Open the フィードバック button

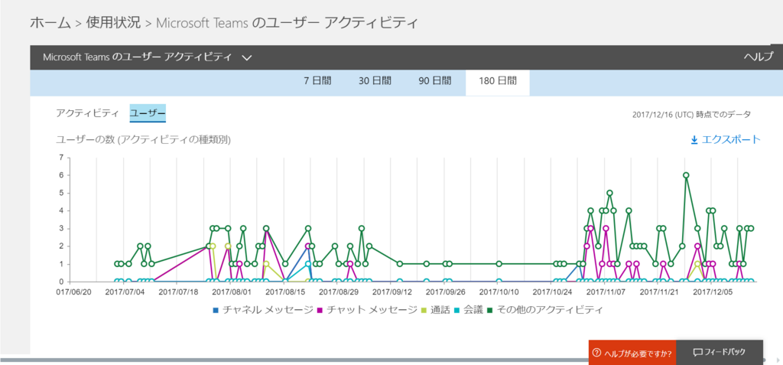coord(720,352)
